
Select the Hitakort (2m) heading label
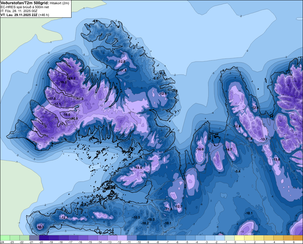[59, 3]
